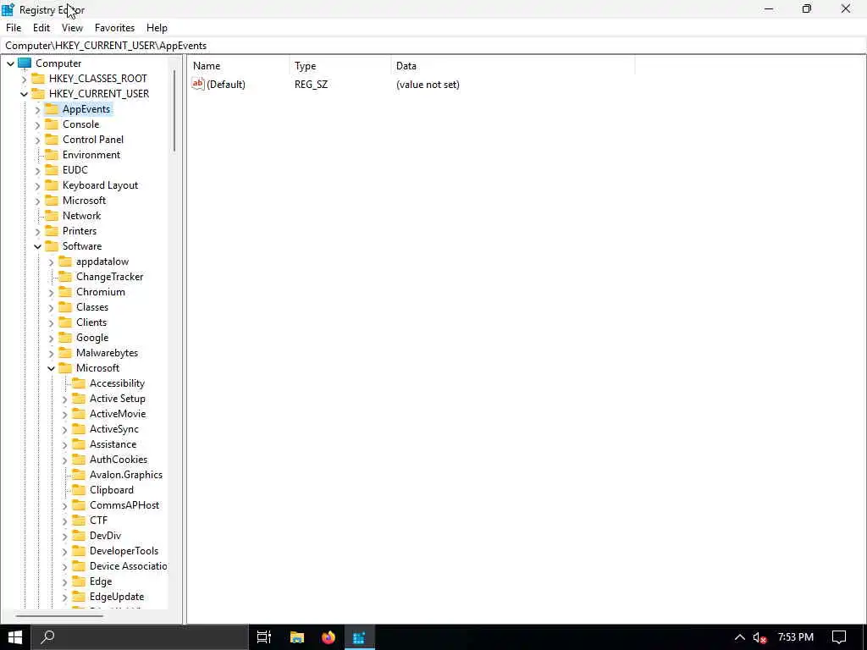Select the CommsAPHost key

(x=124, y=504)
